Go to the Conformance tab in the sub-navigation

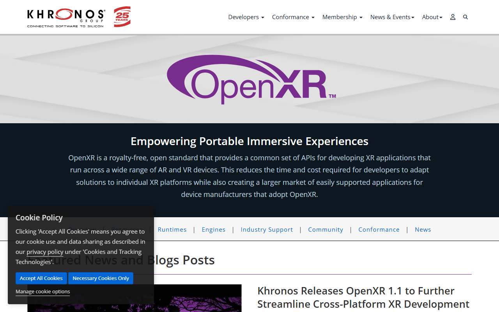(379, 230)
